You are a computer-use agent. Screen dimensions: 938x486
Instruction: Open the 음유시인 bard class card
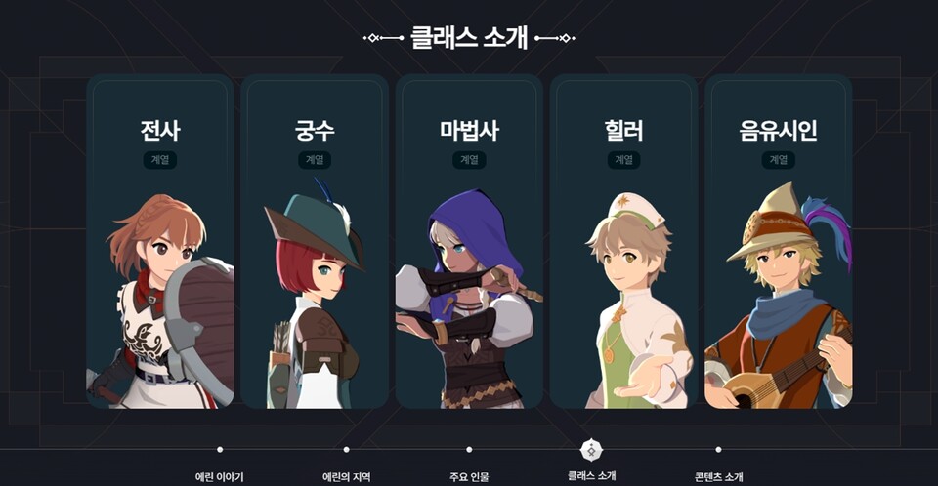coord(779,241)
